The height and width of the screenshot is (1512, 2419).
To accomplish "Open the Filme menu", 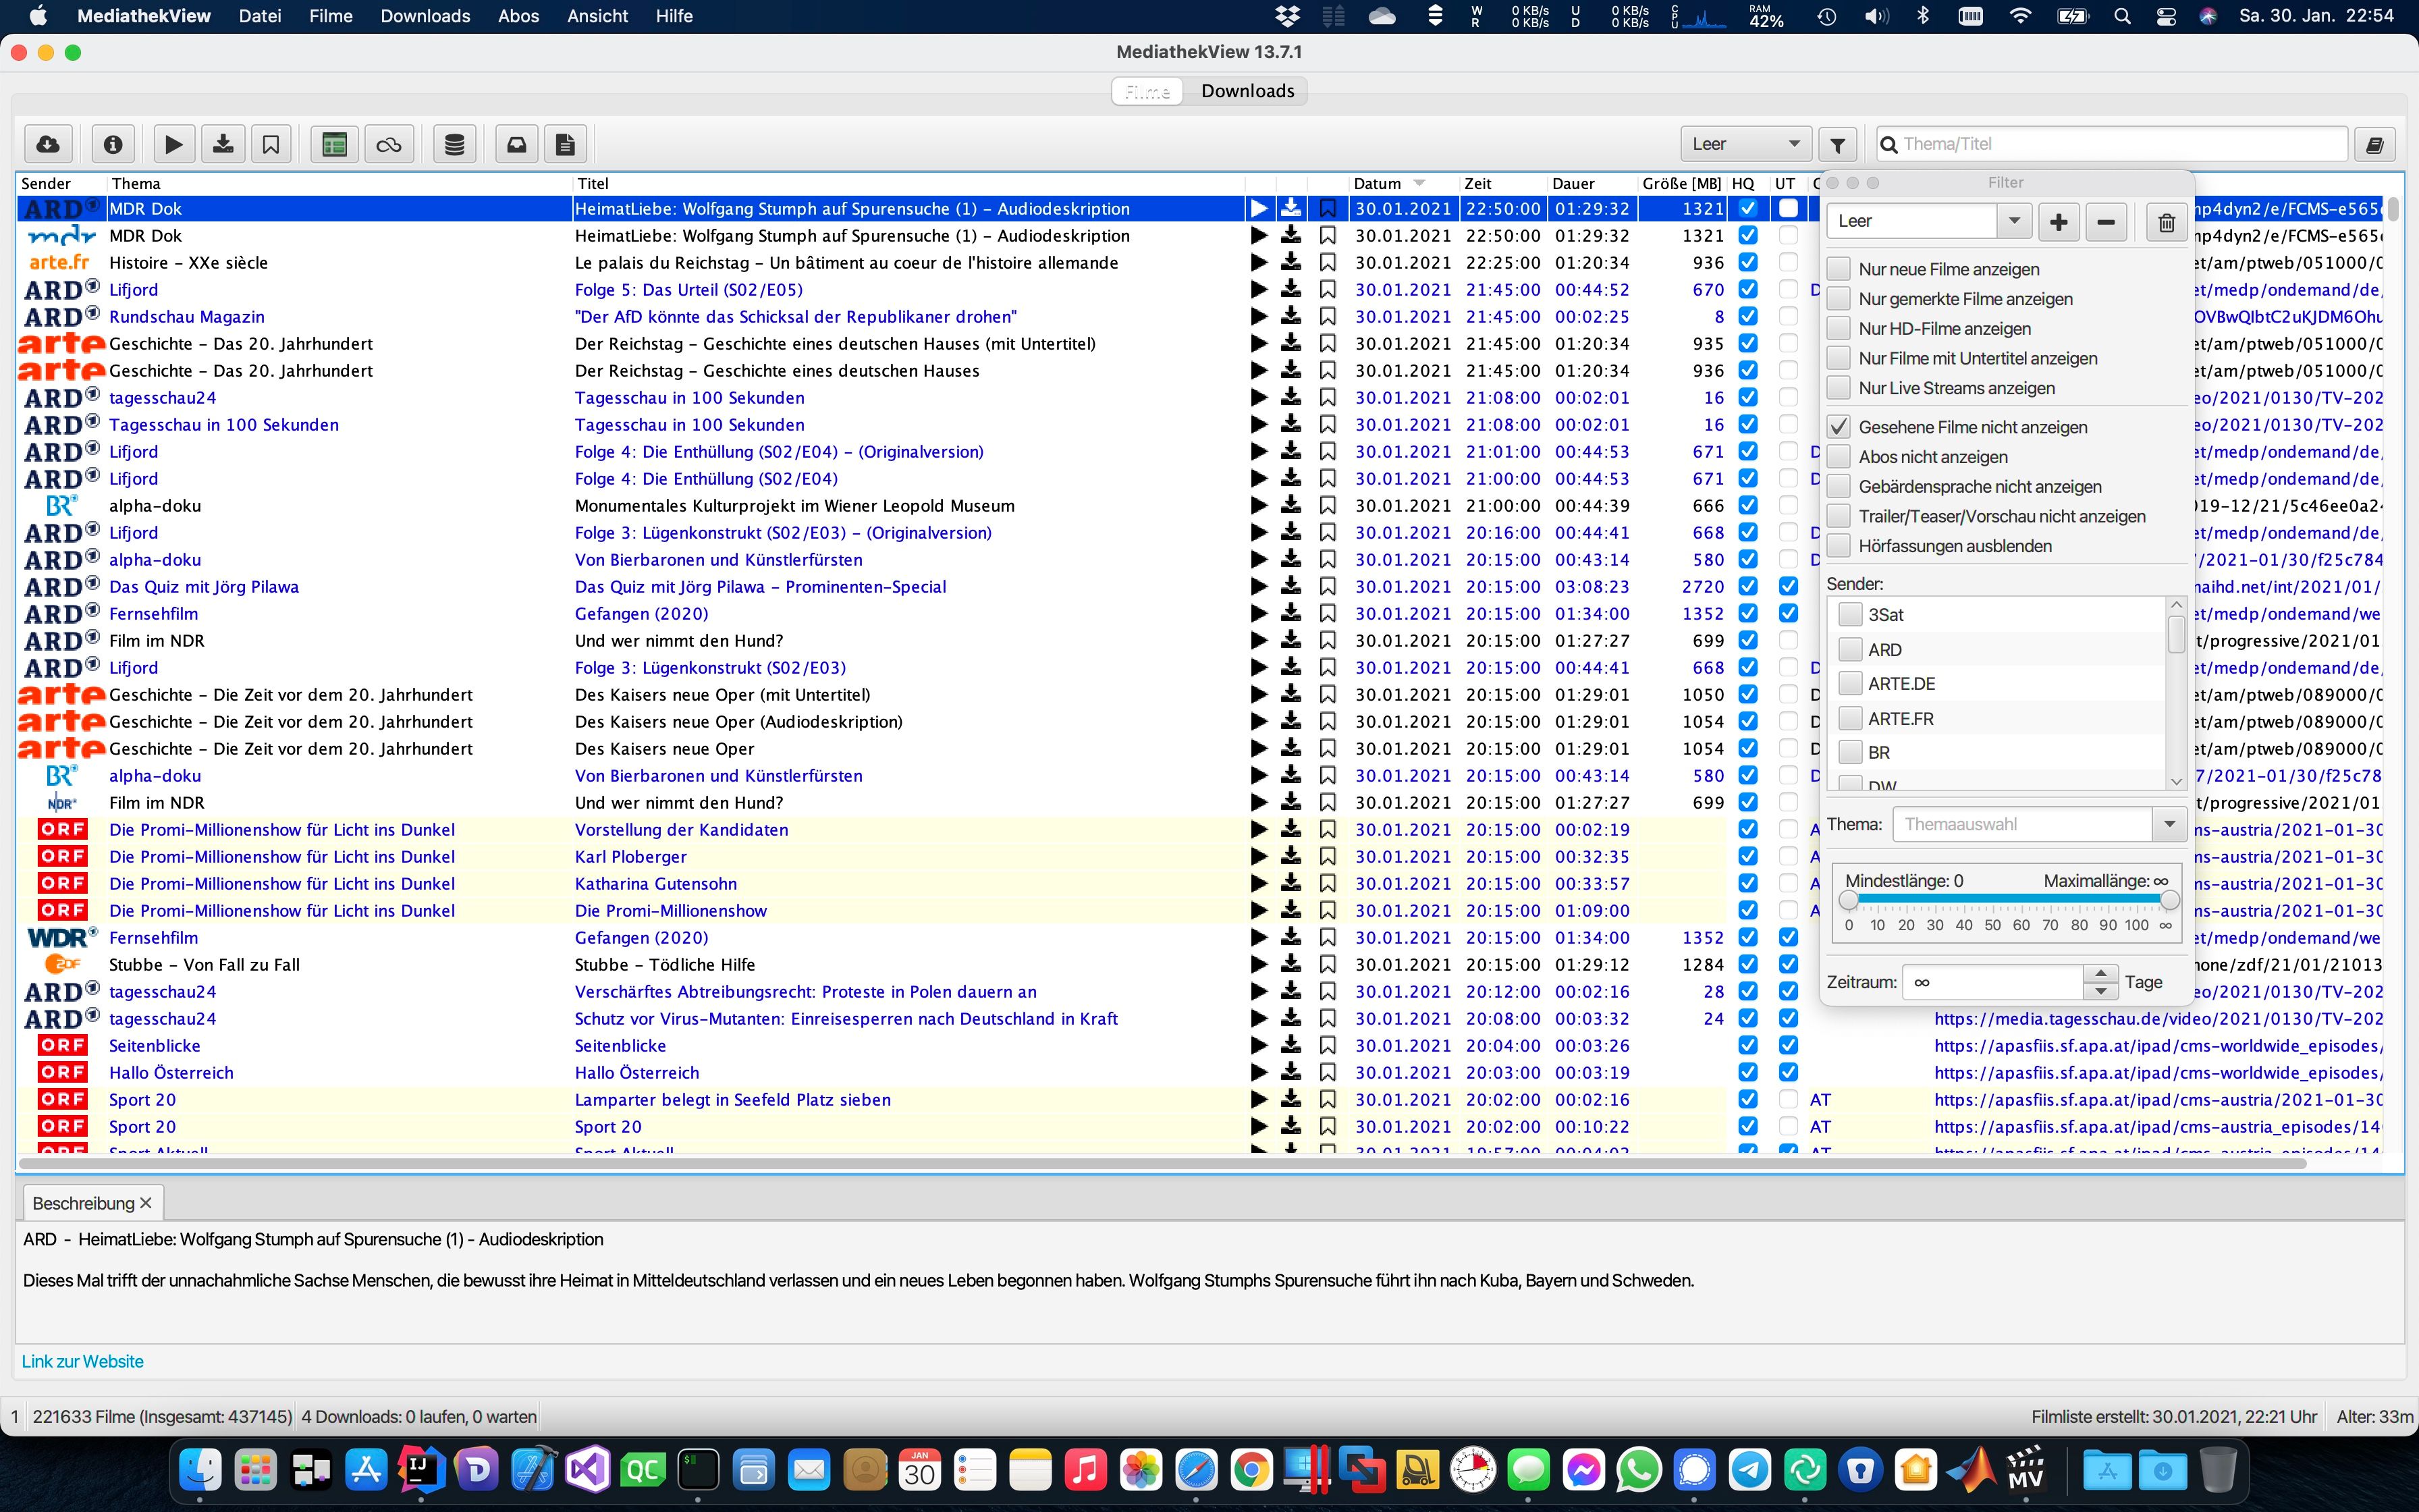I will click(331, 16).
